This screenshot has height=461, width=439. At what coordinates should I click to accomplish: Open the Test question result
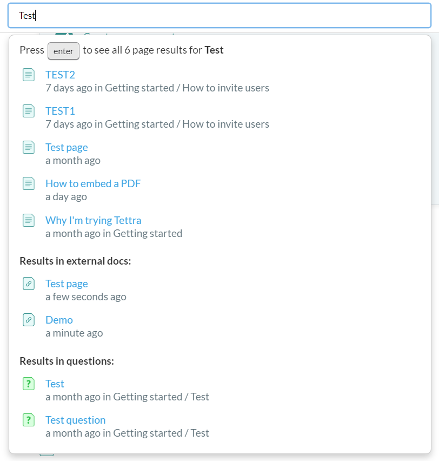point(75,420)
